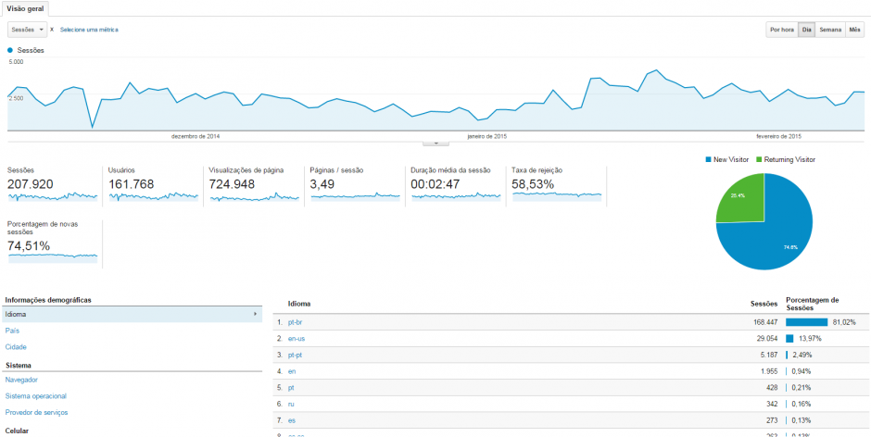Select Duração média da sessão 00:02:47
871x437 pixels.
tap(456, 185)
